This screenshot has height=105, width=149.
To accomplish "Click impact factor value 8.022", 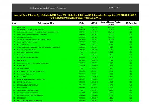I will [111, 52].
